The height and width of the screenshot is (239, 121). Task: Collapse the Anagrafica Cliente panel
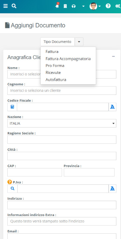tap(113, 56)
